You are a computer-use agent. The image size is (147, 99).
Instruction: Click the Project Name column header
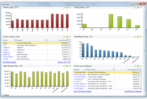coord(101,70)
